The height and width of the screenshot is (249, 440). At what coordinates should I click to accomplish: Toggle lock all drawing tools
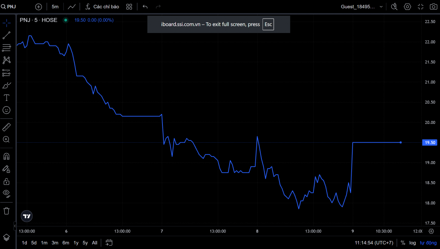[x=7, y=181]
